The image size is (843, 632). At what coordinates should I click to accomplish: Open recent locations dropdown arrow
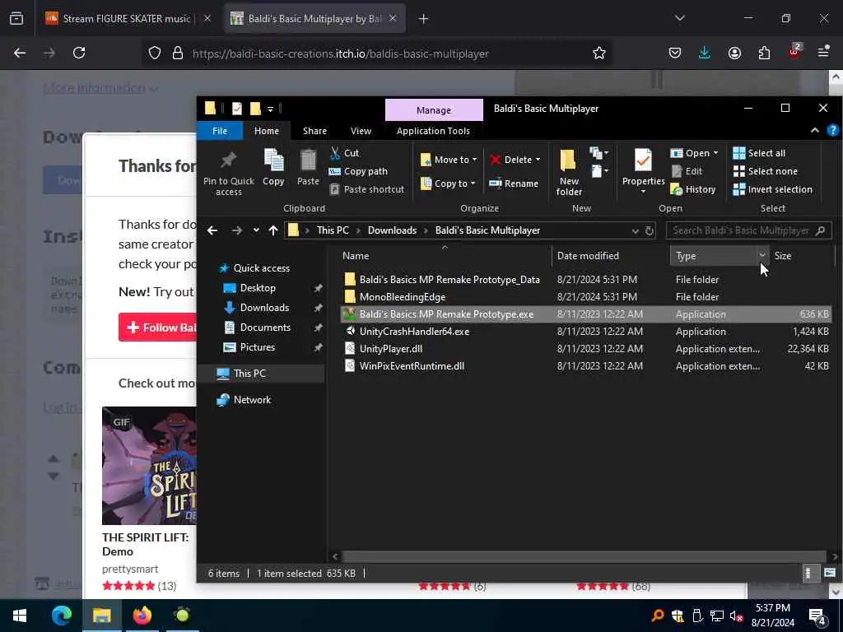256,230
